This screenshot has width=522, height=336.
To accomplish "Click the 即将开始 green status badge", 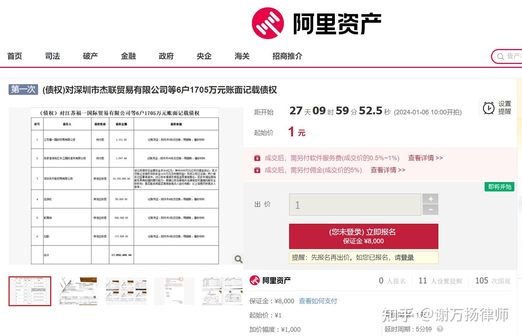I will pyautogui.click(x=500, y=187).
